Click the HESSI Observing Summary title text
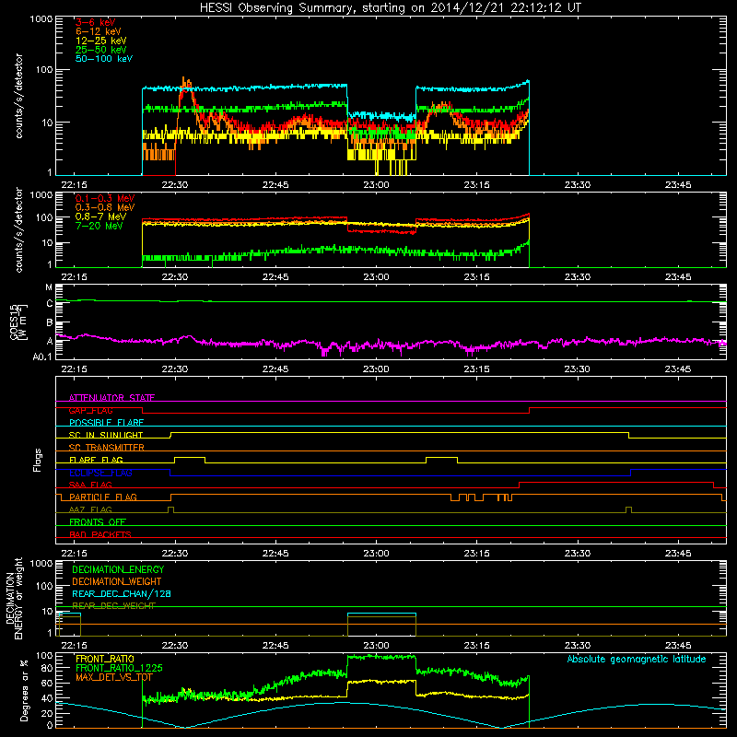 point(390,8)
